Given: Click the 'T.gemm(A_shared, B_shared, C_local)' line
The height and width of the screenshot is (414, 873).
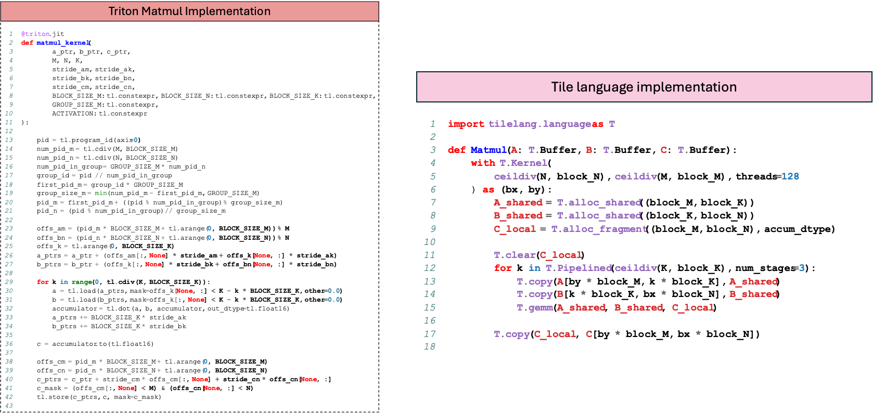Looking at the screenshot, I should pos(617,307).
